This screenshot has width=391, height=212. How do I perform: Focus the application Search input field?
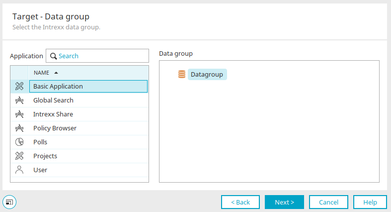tap(97, 56)
